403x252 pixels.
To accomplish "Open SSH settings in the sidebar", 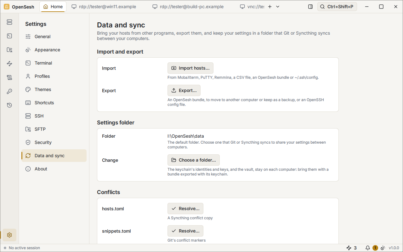I will (x=54, y=116).
